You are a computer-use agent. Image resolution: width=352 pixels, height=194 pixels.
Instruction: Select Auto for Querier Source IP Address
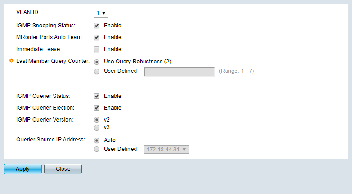(97, 140)
